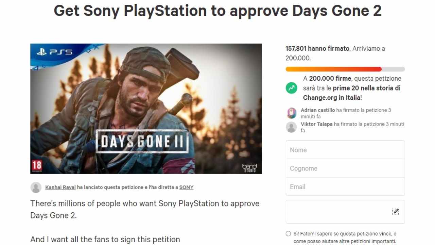Screen dimensions: 435x245
Task: Click the Bend Studio logo
Action: coord(249,167)
